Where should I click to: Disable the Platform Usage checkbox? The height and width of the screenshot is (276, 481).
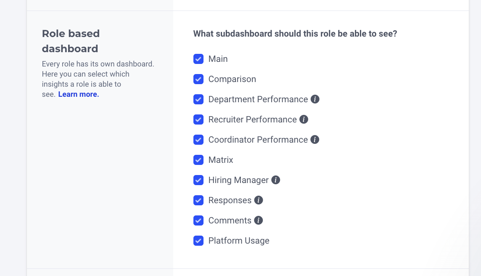click(x=198, y=241)
